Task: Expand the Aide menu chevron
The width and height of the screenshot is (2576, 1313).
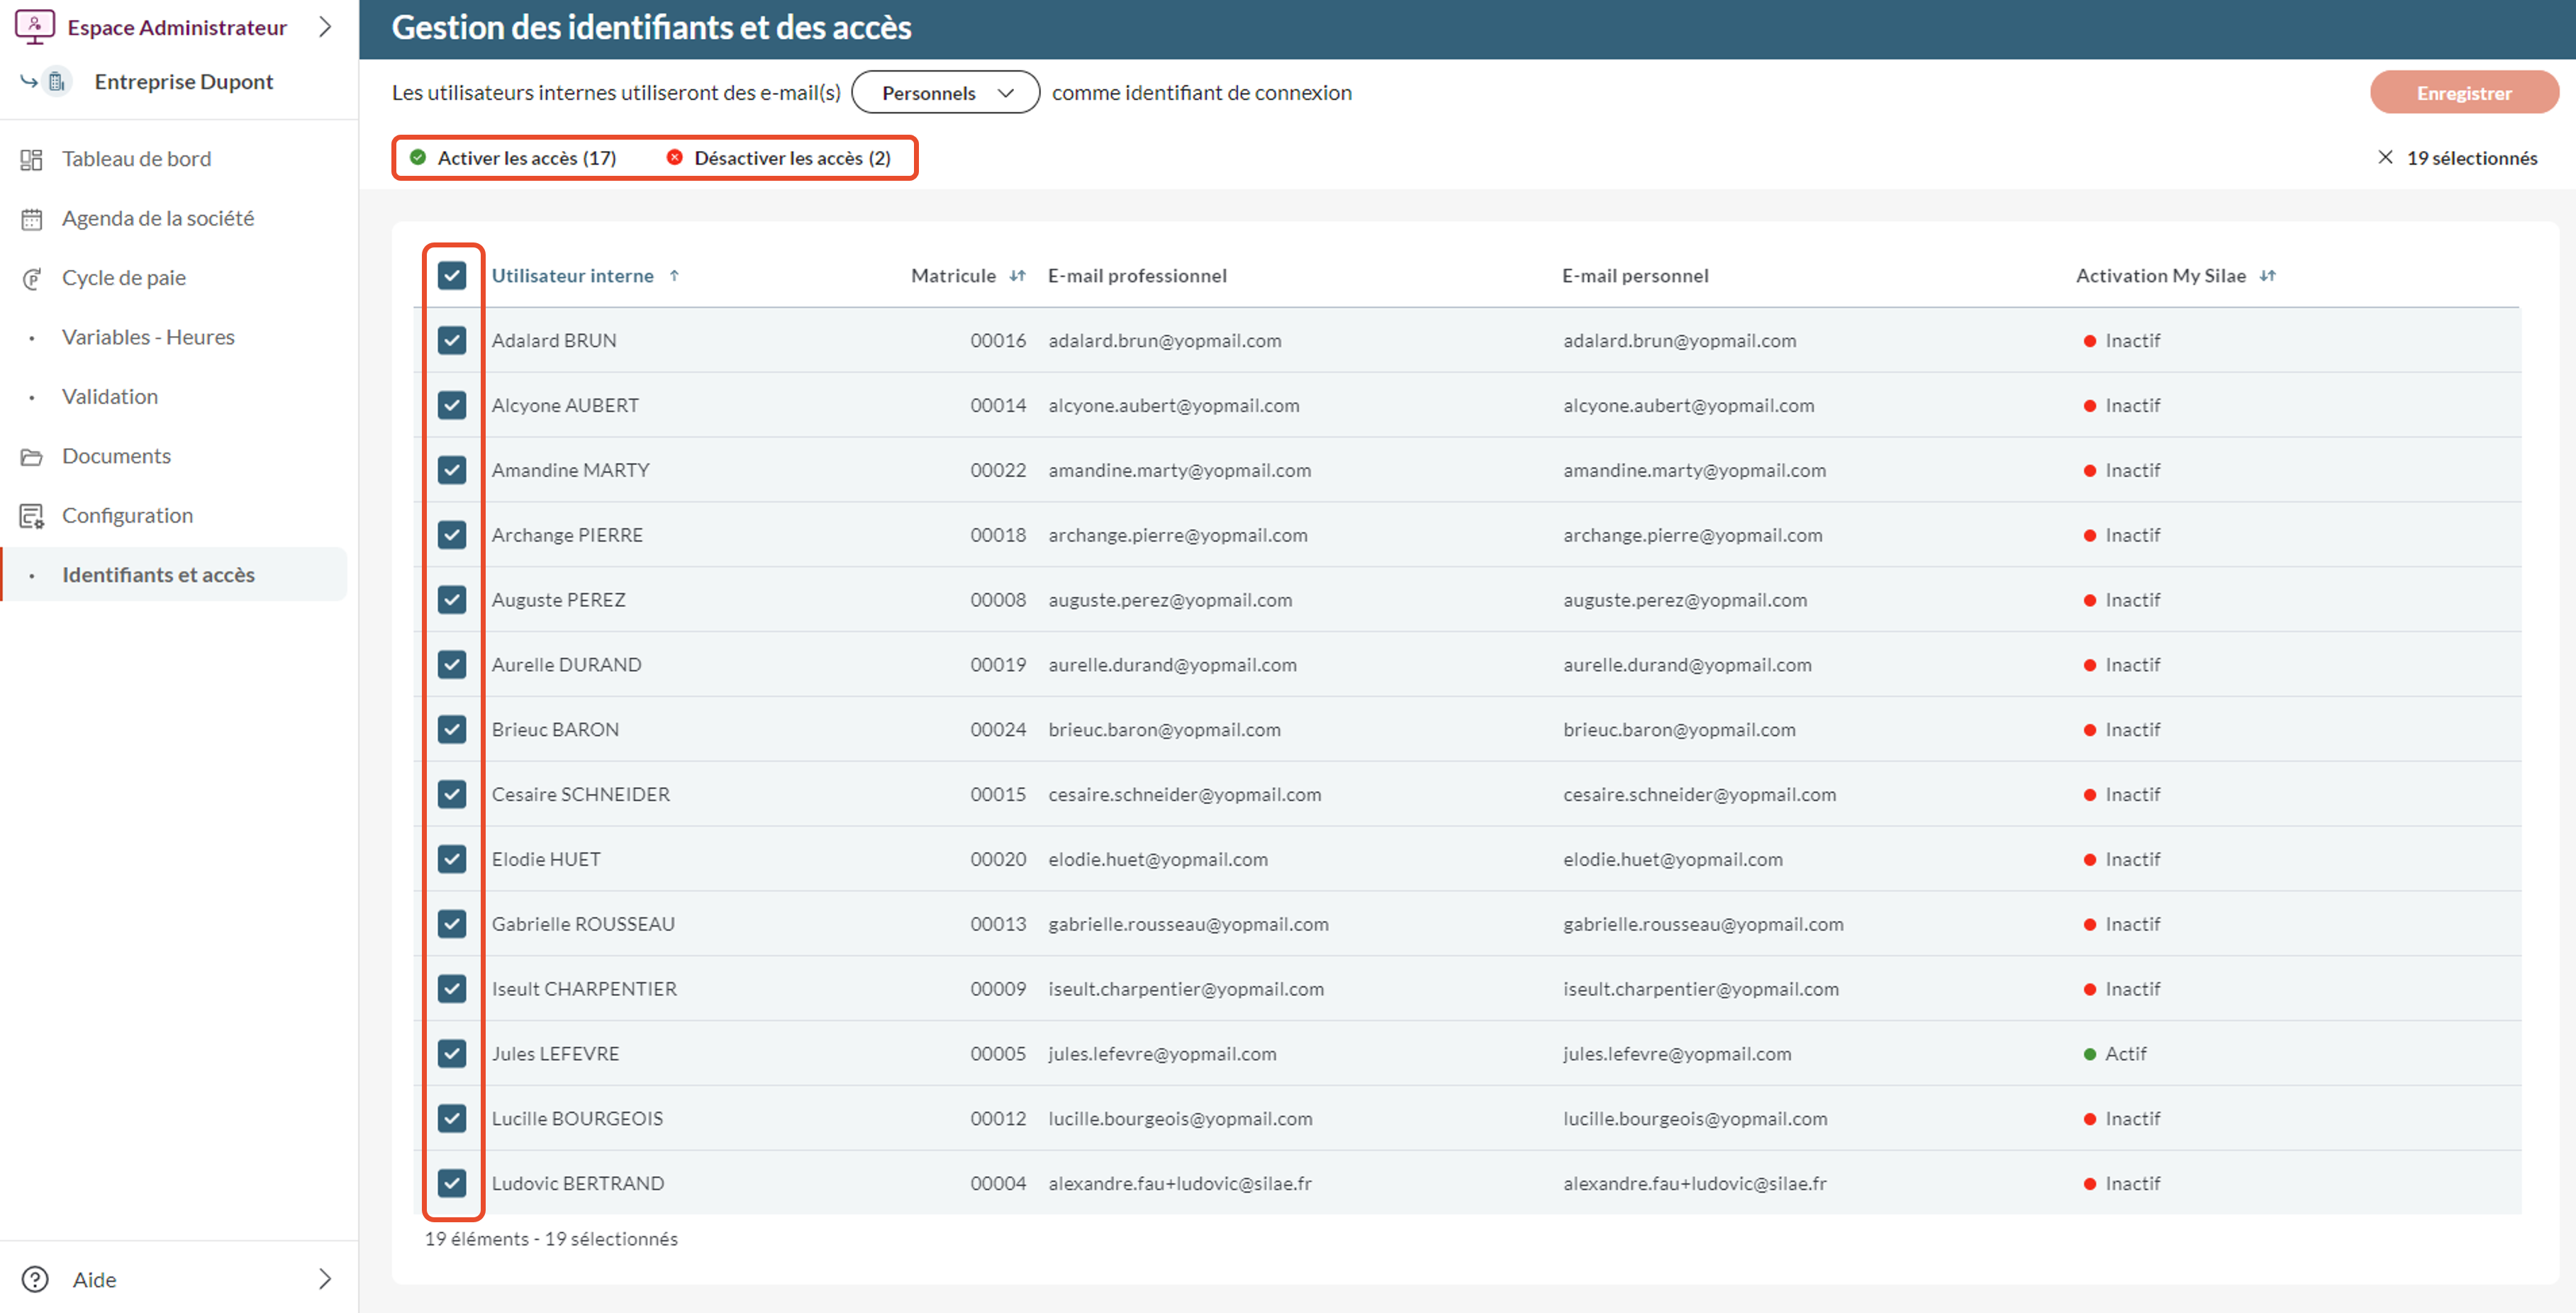Action: [x=325, y=1279]
